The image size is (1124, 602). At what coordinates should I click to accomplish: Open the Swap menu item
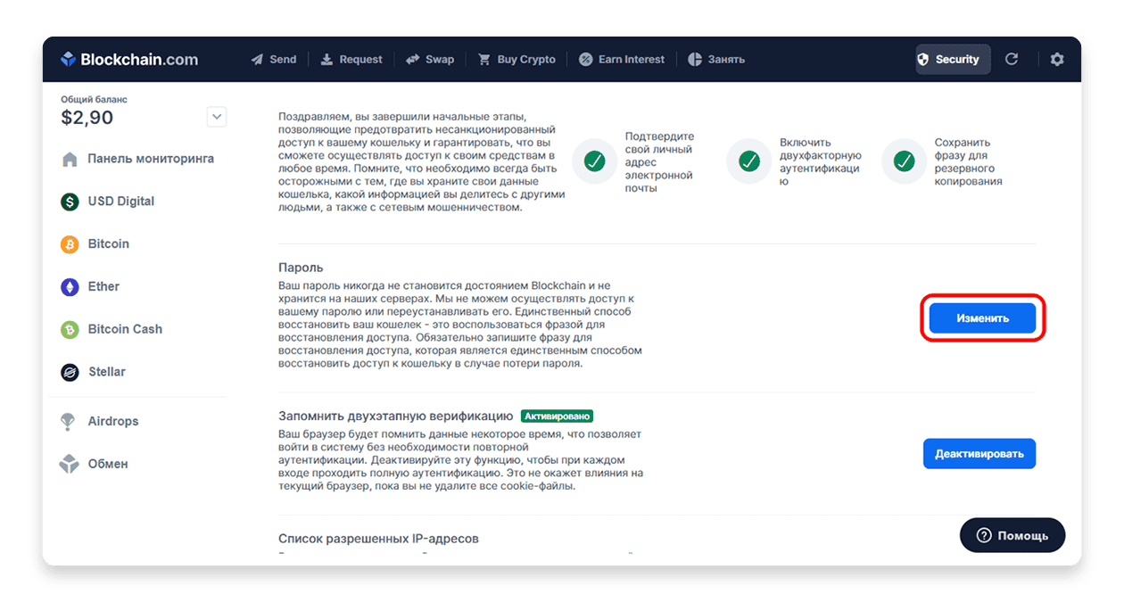(430, 60)
